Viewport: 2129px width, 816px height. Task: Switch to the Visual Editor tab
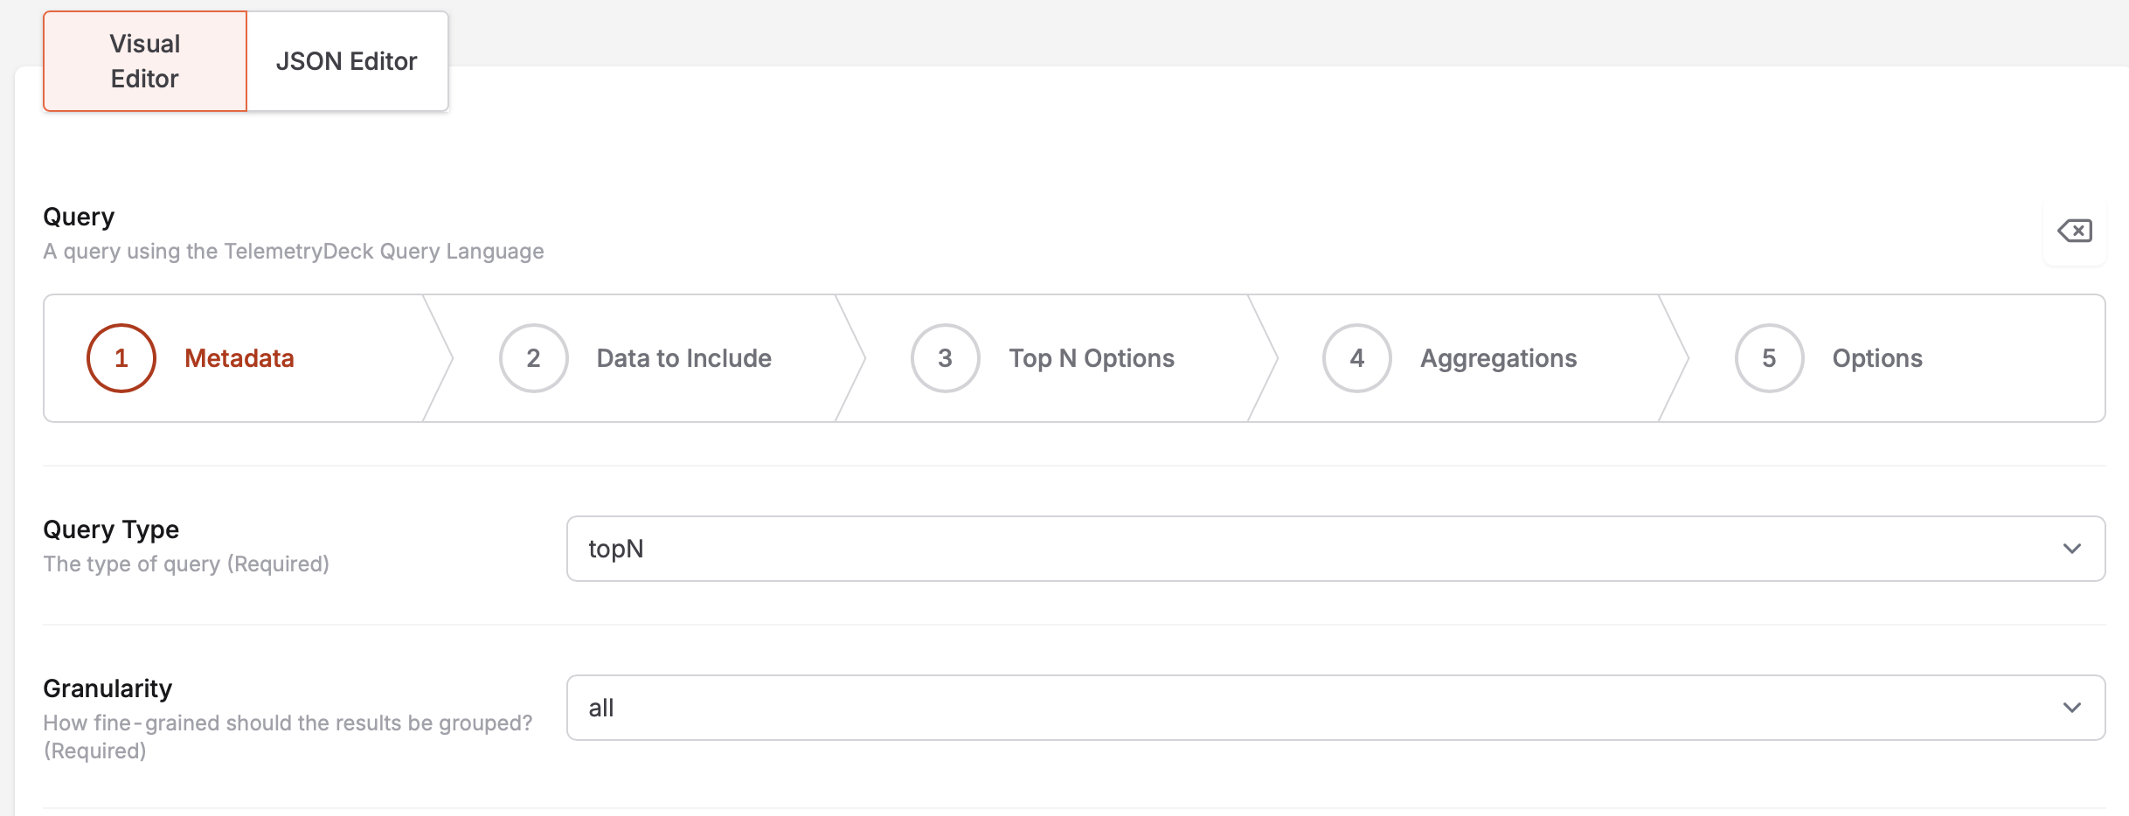tap(145, 61)
